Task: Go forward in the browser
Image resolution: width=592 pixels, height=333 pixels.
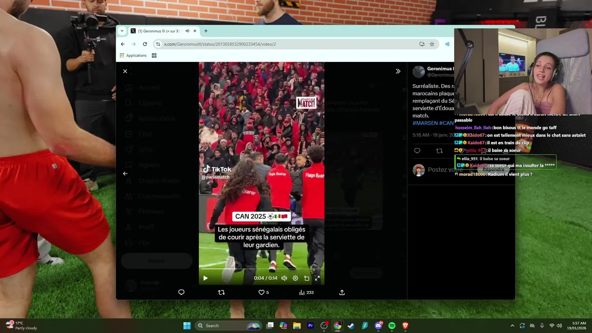Action: 134,44
